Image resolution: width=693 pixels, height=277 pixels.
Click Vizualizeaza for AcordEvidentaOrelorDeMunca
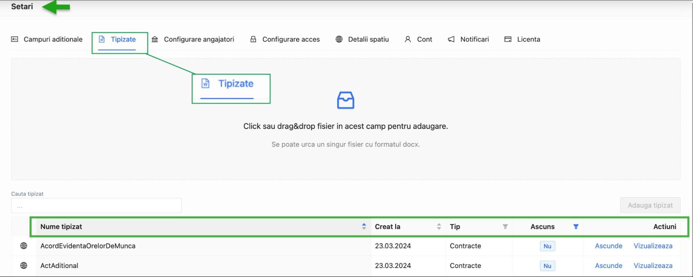coord(653,246)
